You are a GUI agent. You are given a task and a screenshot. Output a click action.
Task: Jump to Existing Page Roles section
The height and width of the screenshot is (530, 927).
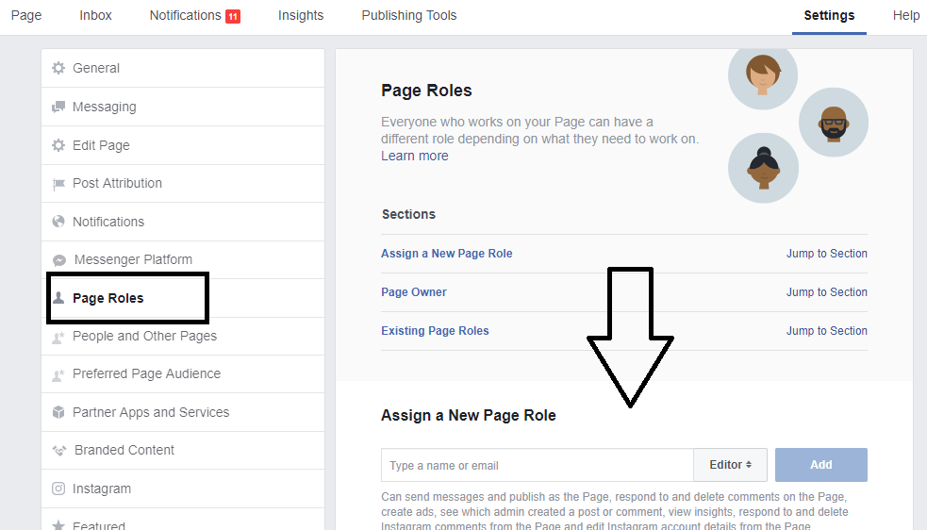(x=826, y=331)
